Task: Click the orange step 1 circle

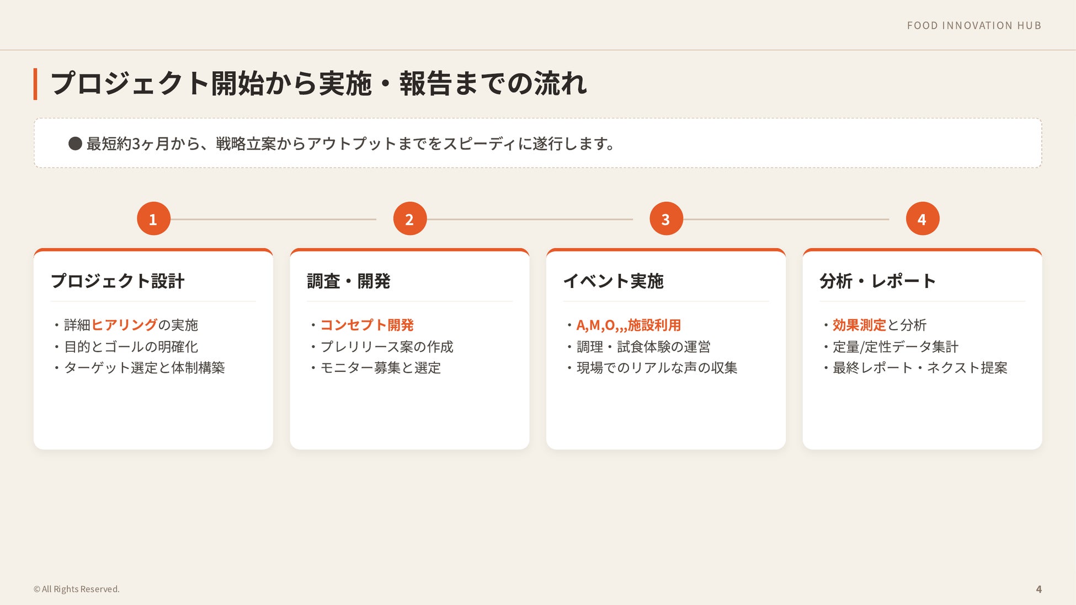Action: 153,219
